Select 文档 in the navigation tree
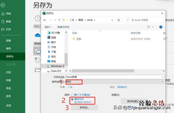Screen dimensions: 174x113 (x=52, y=47)
